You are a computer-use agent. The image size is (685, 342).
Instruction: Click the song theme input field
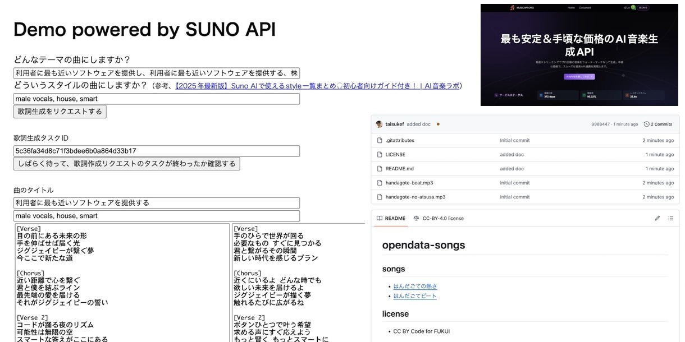pos(157,73)
